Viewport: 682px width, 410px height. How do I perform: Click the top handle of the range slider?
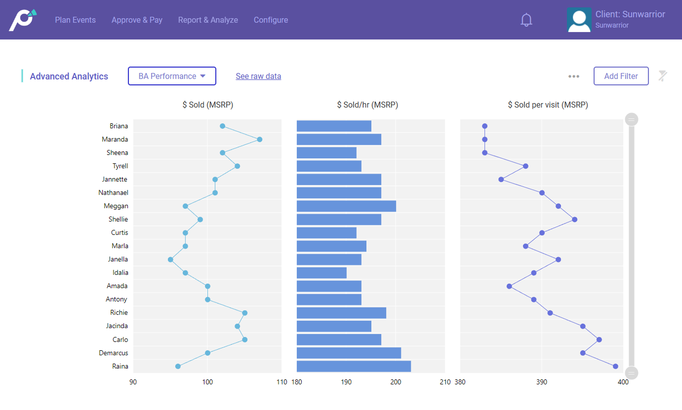point(632,119)
